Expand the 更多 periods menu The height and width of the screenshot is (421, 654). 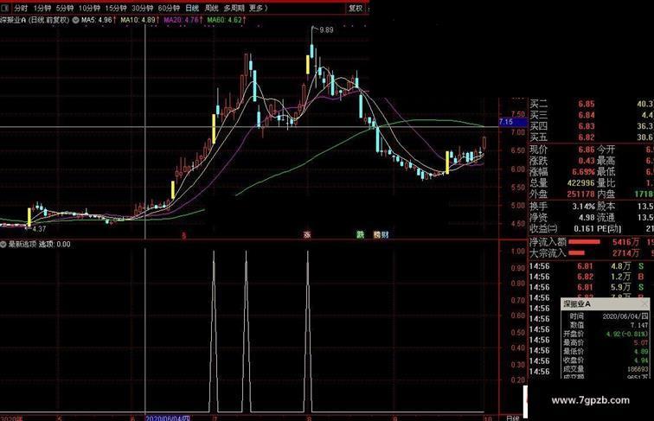click(258, 8)
